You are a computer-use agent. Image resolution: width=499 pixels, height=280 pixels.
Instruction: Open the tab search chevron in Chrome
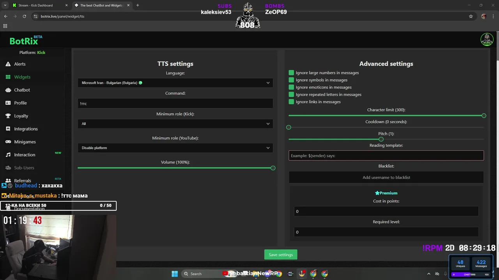[x=5, y=5]
